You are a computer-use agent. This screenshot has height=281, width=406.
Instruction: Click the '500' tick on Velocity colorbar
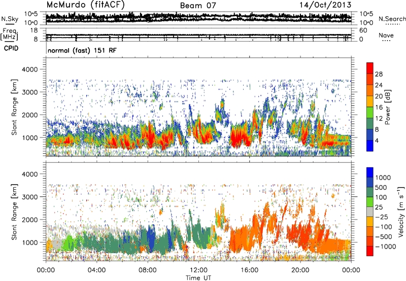click(381, 188)
